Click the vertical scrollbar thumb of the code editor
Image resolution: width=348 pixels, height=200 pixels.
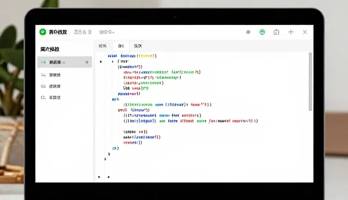point(310,82)
